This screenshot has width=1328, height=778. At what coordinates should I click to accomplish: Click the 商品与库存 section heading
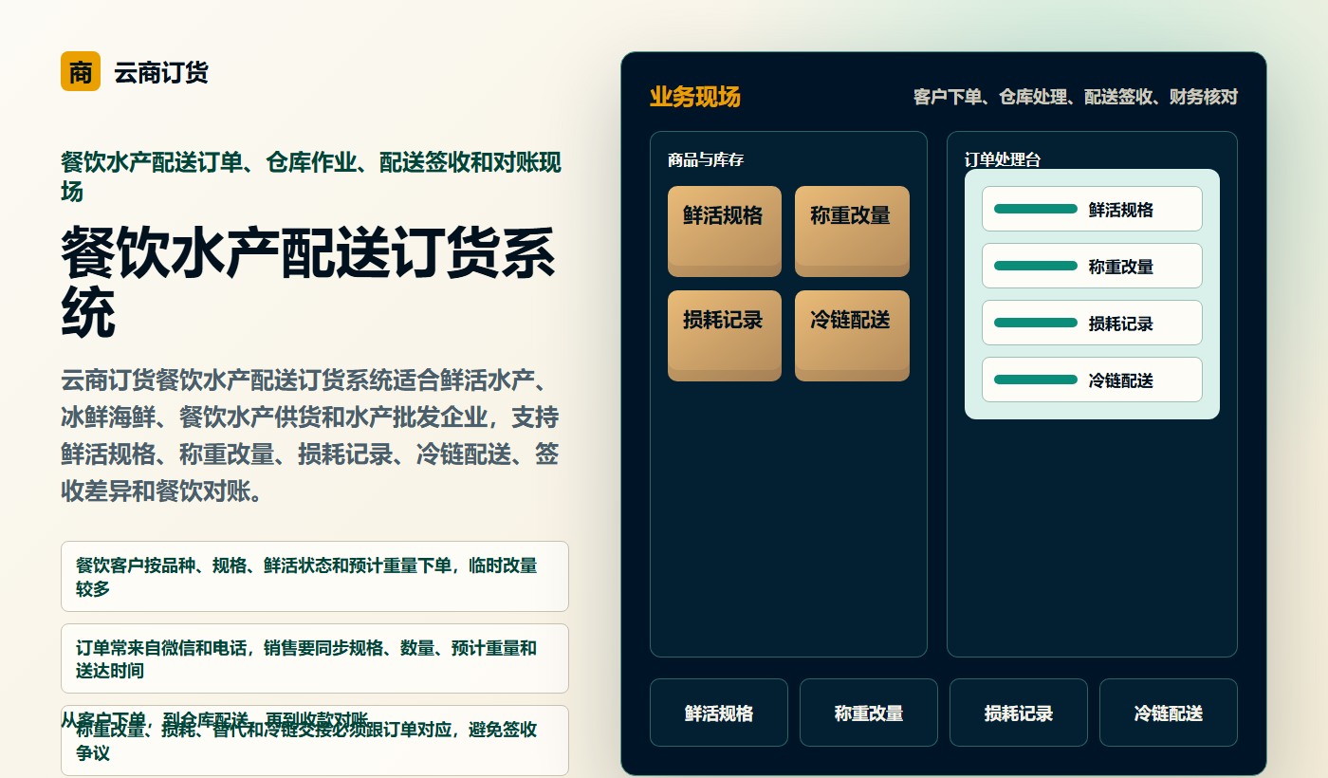pyautogui.click(x=706, y=159)
